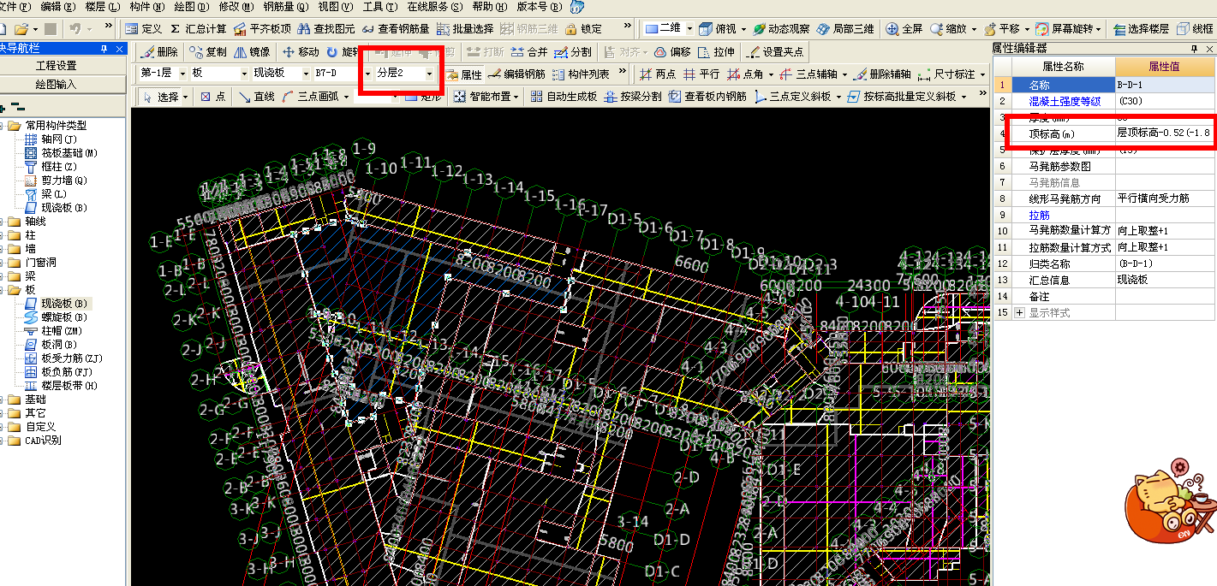Open the 第-1层 floor dropdown
Screen dimensions: 1217x586
[182, 74]
